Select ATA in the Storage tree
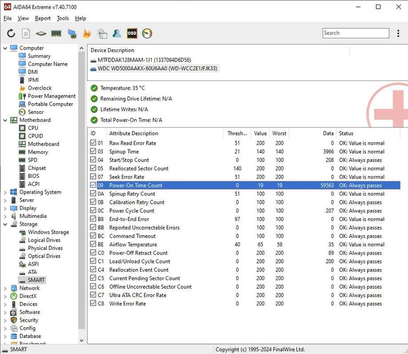The width and height of the screenshot is (408, 354). 32,272
